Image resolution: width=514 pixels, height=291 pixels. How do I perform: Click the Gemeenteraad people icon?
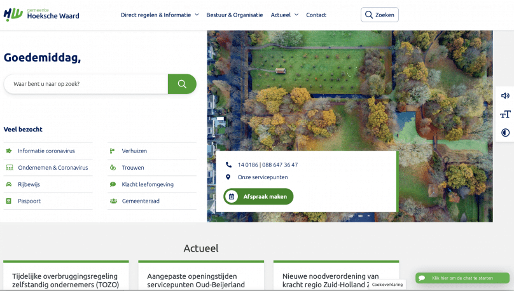click(113, 201)
